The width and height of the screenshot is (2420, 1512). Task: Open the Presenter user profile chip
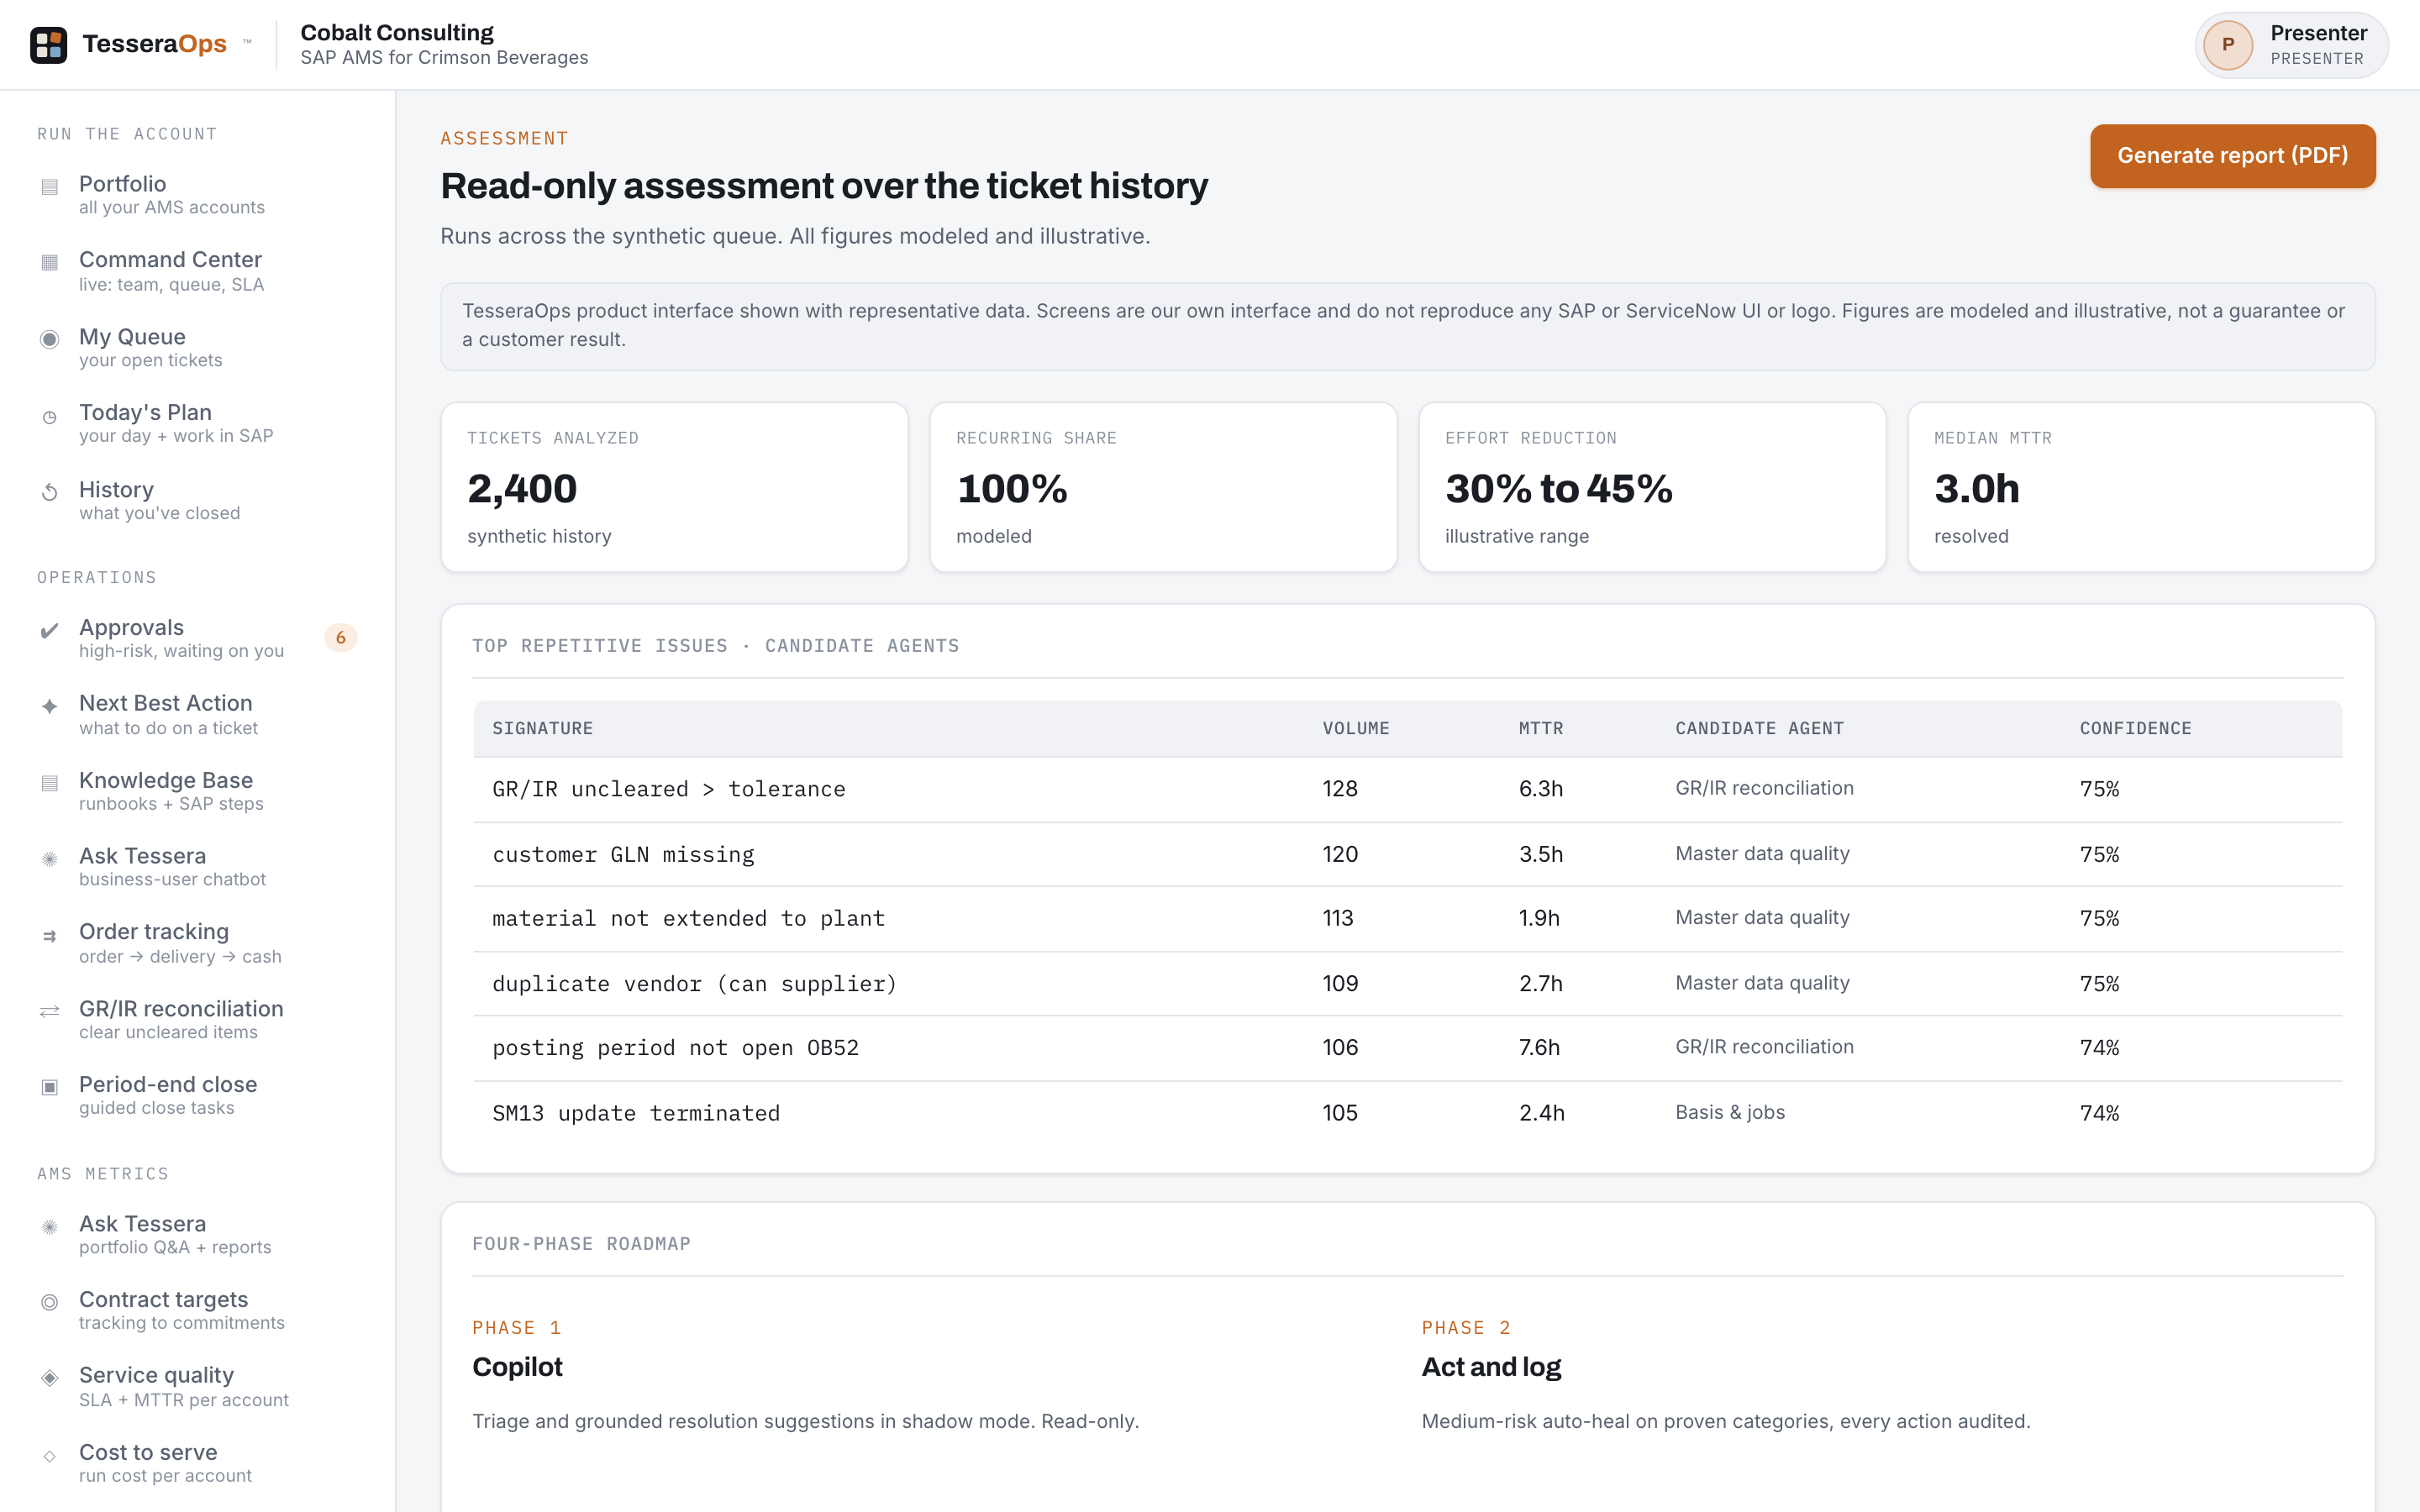2291,45
